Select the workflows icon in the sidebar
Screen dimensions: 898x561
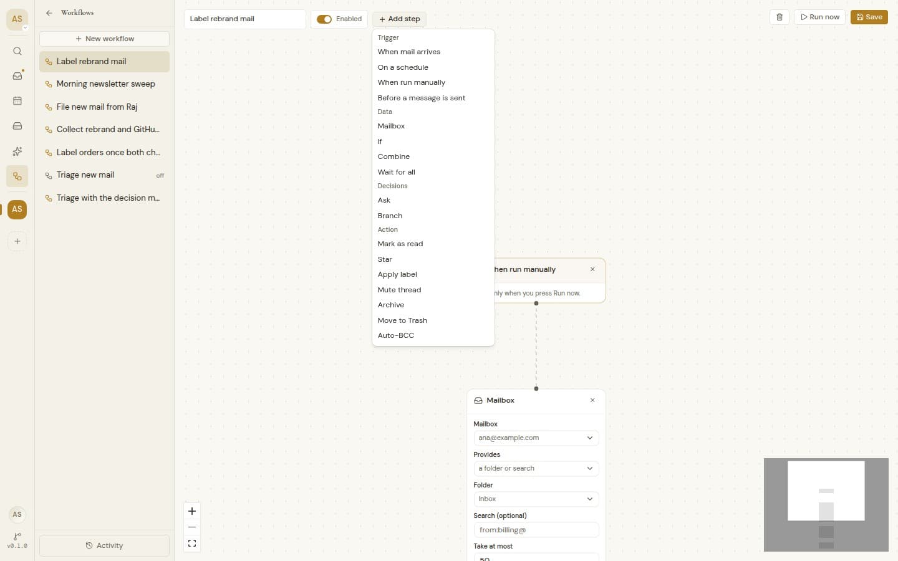pyautogui.click(x=17, y=176)
